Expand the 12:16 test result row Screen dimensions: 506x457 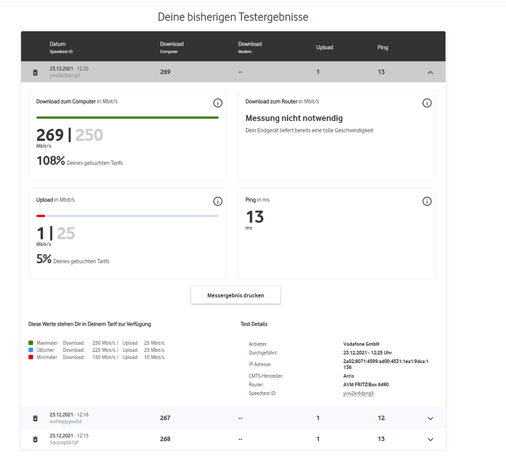[x=430, y=419]
